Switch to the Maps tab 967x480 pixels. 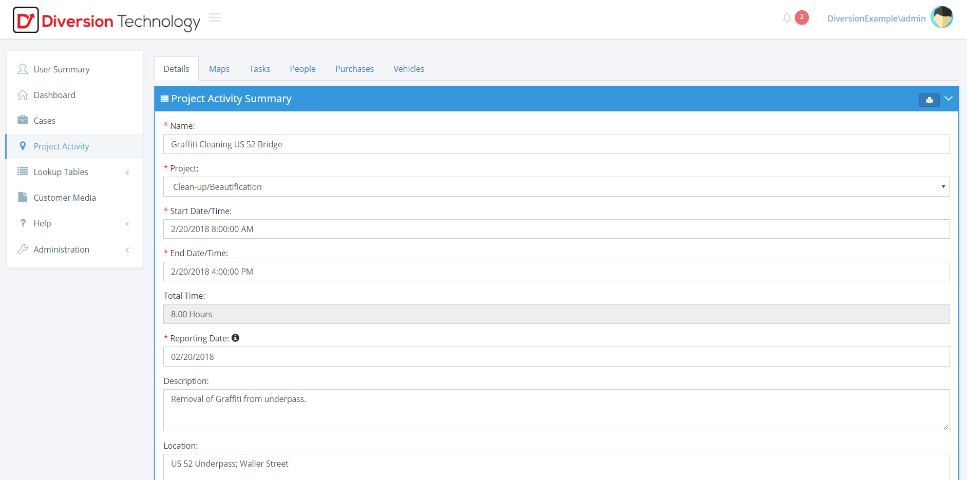point(219,69)
